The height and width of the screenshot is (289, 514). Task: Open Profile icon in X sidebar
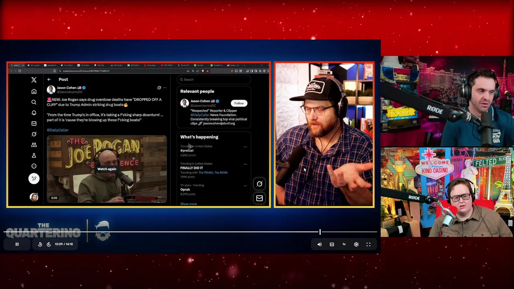tap(34, 155)
